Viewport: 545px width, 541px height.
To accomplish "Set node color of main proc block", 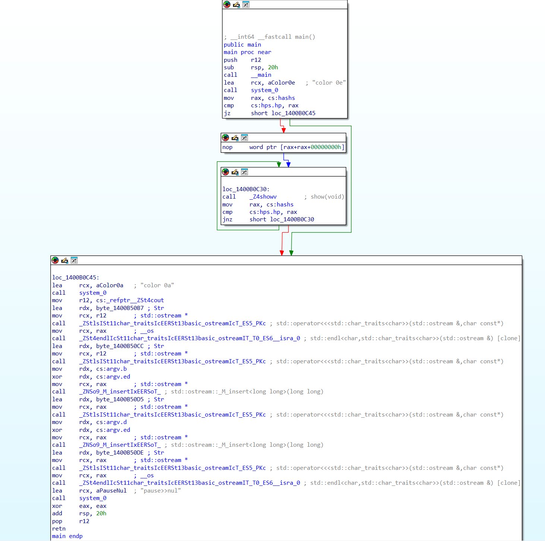I will [x=227, y=4].
